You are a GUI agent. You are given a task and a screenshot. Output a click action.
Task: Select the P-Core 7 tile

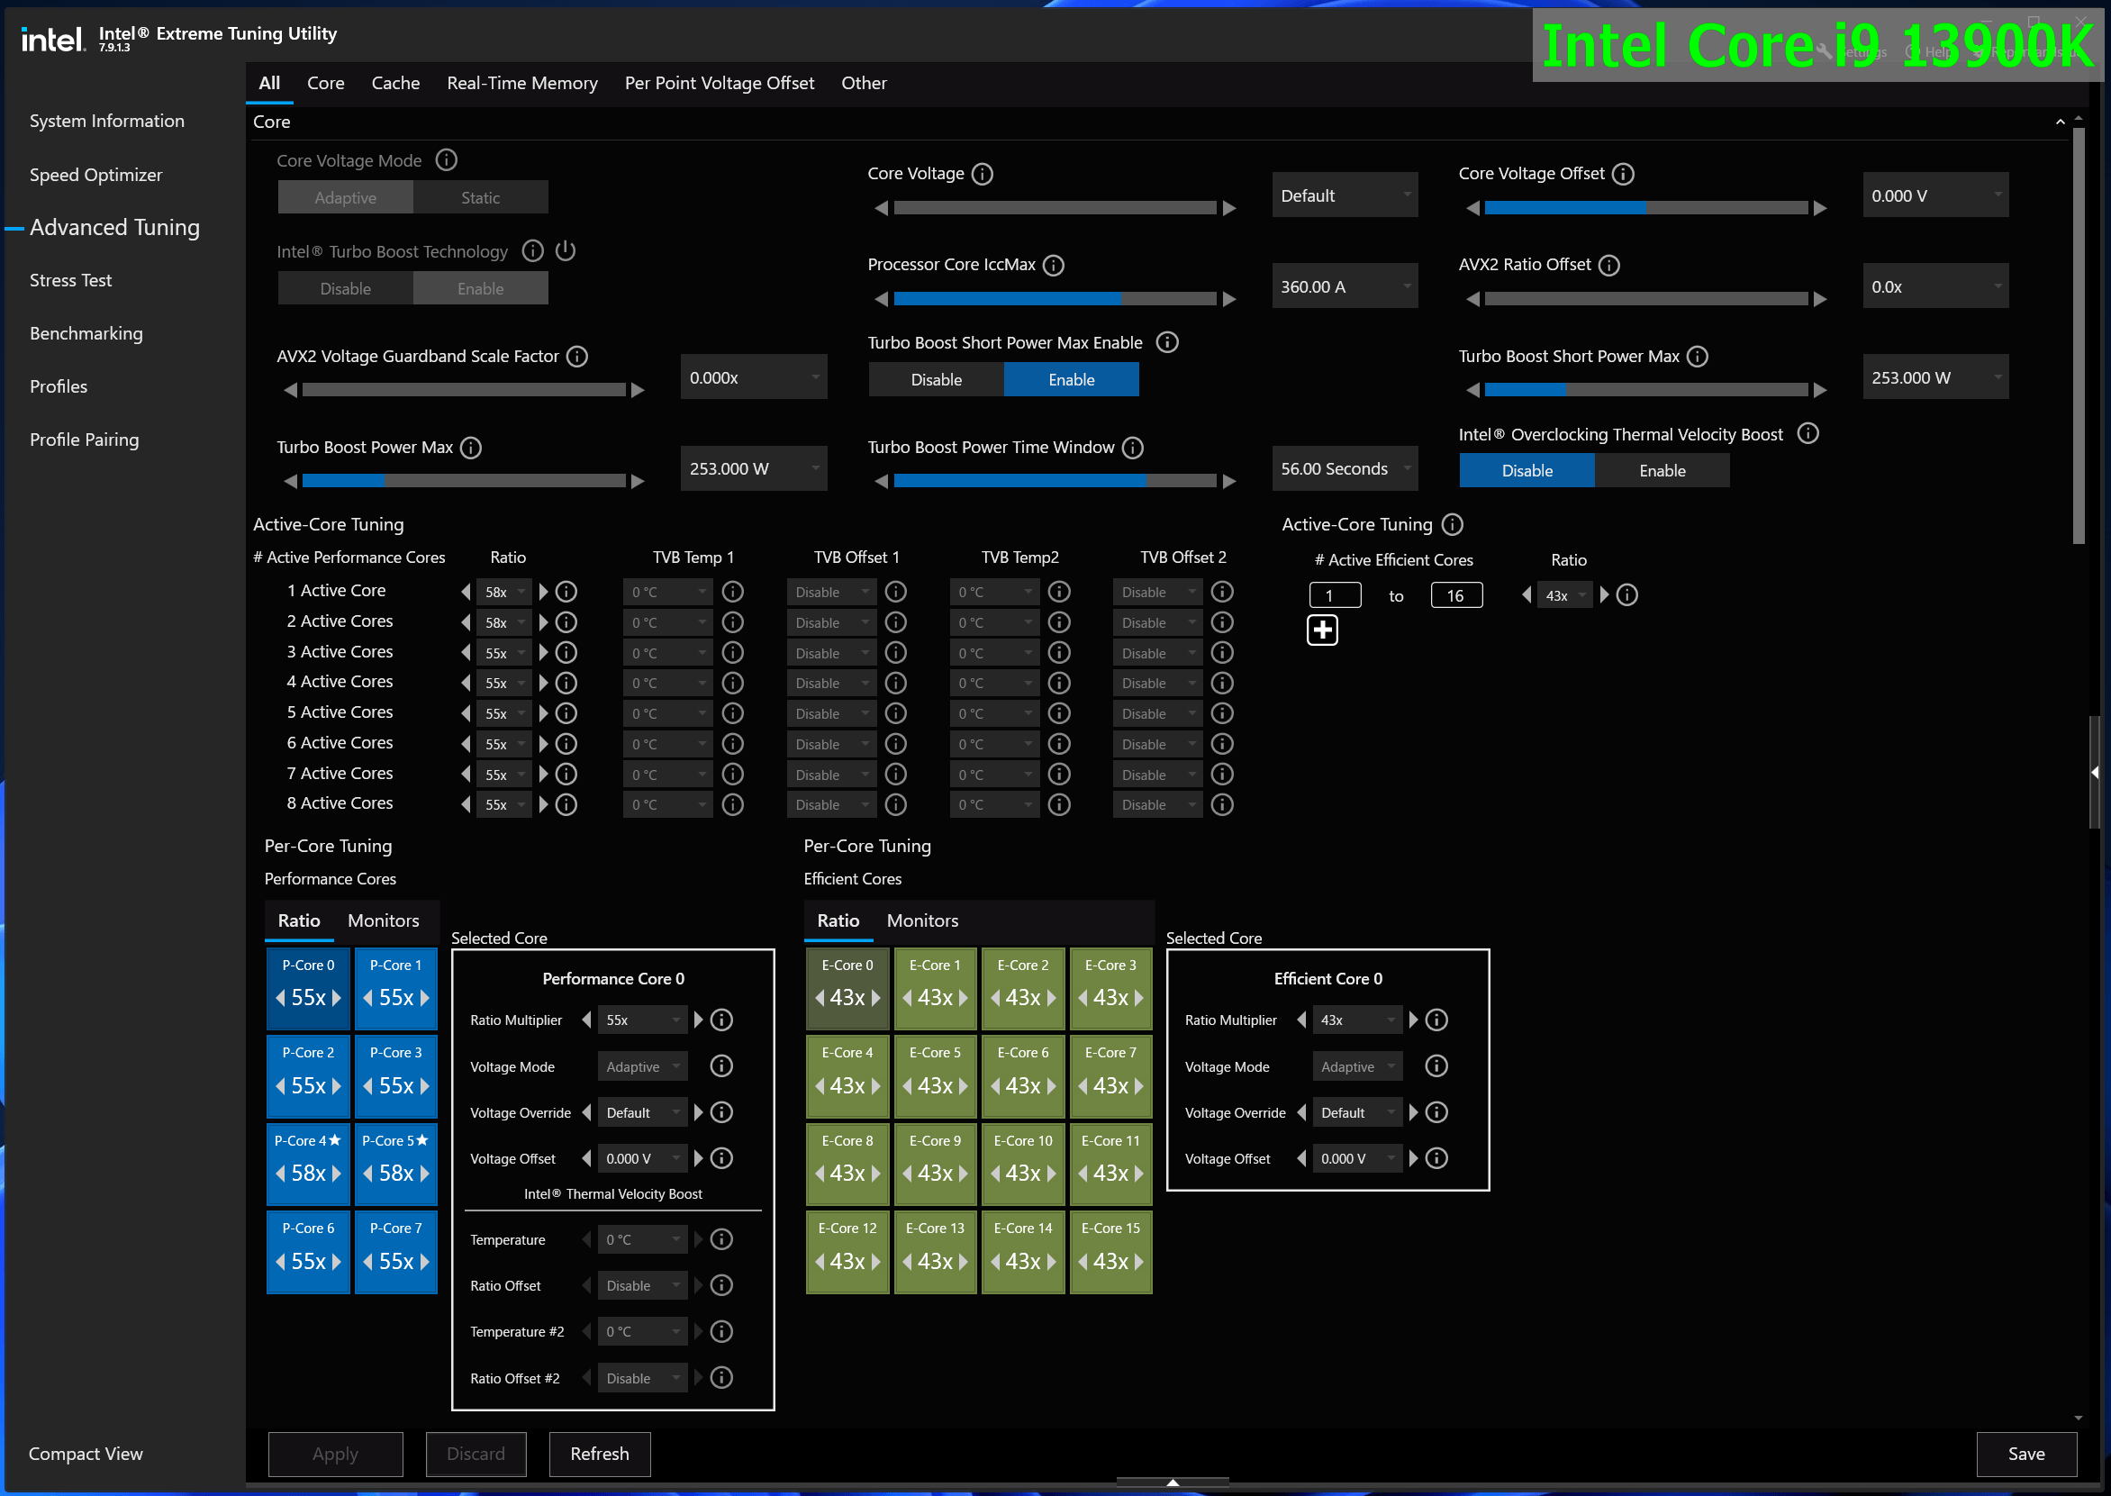(x=396, y=1252)
